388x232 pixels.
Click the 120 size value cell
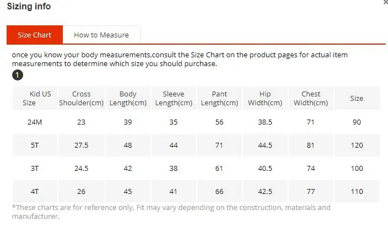click(x=357, y=145)
